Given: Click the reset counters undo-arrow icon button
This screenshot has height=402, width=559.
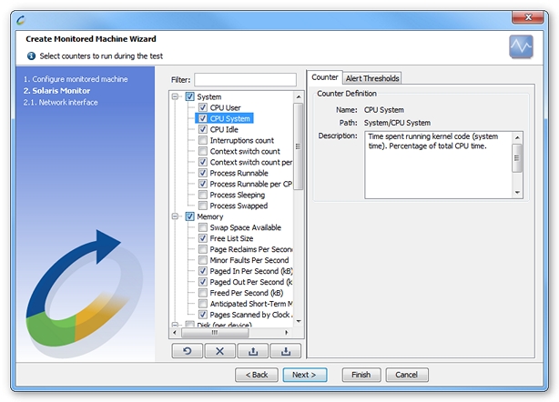Looking at the screenshot, I should coord(188,351).
